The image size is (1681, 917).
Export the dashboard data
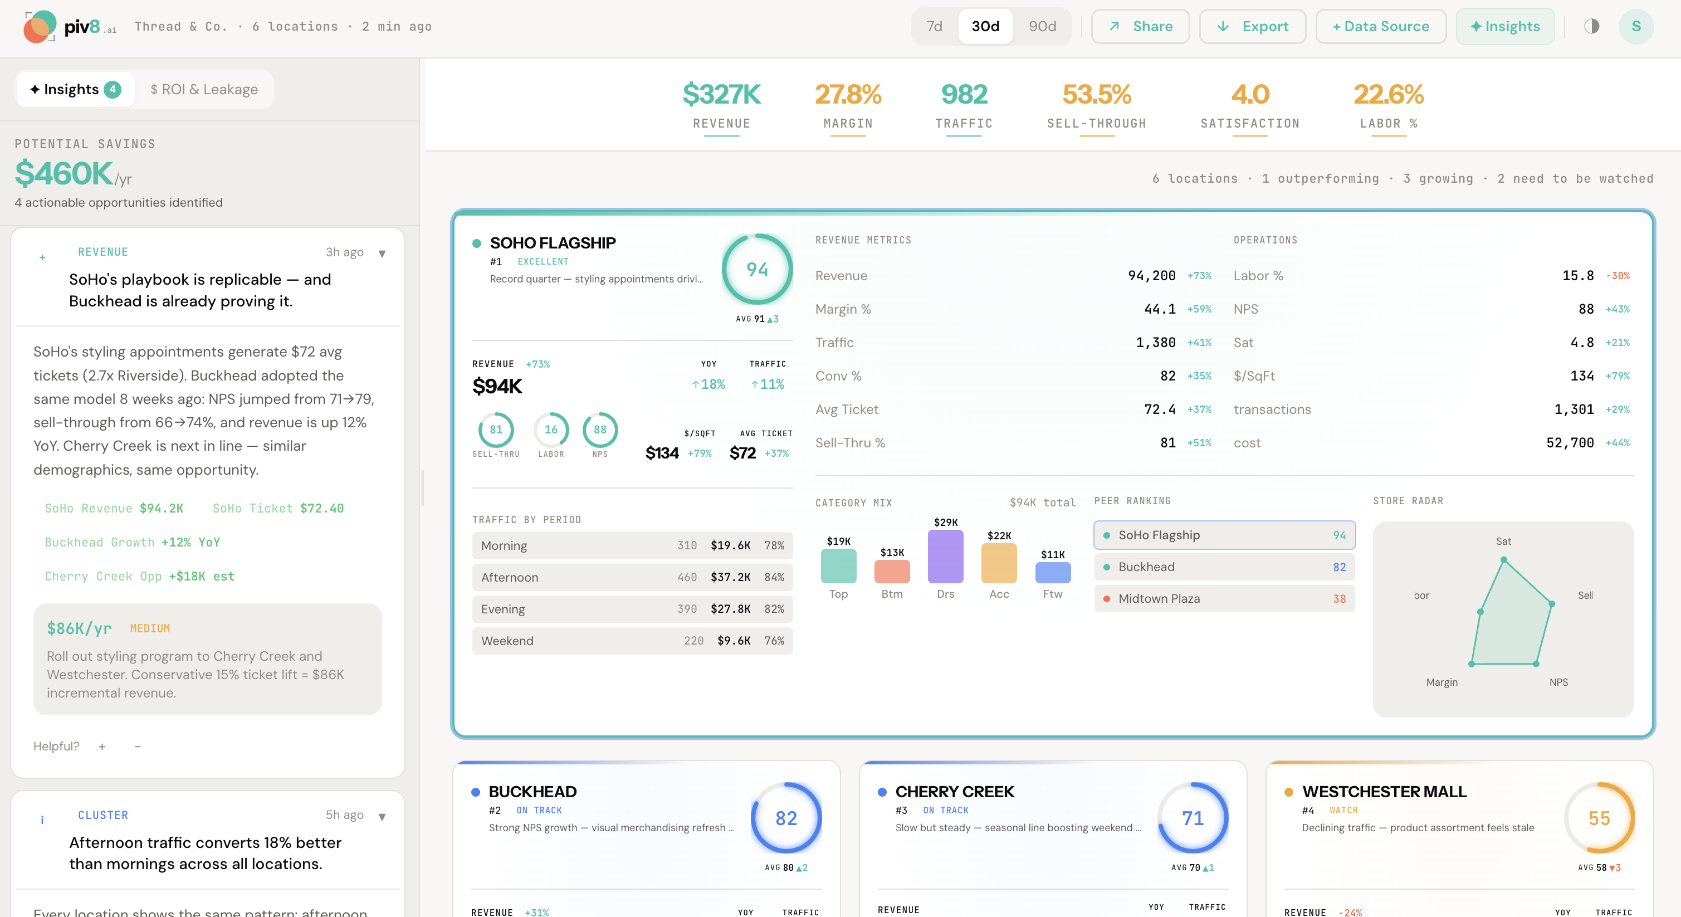1252,26
